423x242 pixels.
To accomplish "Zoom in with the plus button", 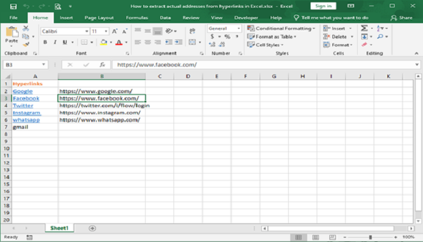I will 395,237.
